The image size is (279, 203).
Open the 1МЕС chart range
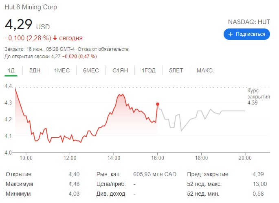62,70
